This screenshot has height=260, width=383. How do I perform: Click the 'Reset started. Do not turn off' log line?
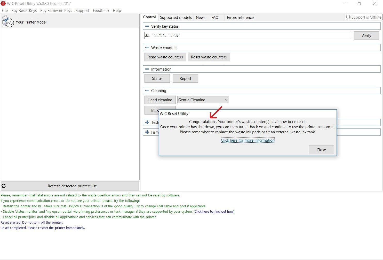coord(31,222)
